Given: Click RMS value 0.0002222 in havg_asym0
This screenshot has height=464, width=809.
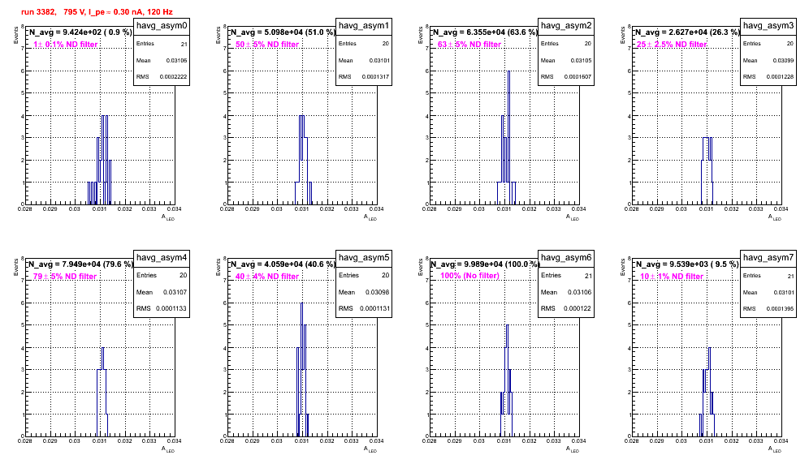Looking at the screenshot, I should click(173, 77).
